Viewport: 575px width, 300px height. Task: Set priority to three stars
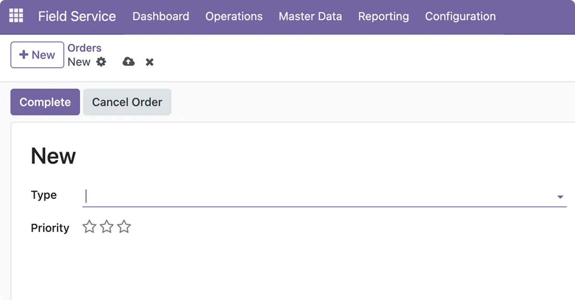[x=124, y=227]
